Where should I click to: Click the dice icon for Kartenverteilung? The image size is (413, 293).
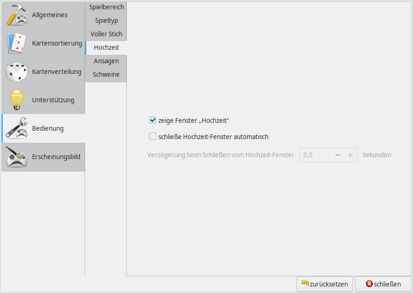click(x=17, y=72)
